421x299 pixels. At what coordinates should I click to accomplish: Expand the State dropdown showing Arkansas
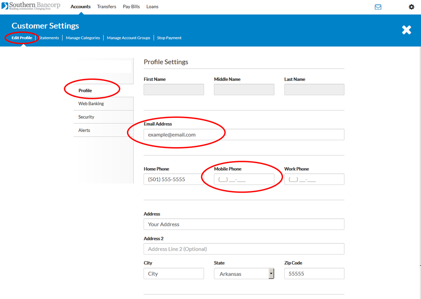click(x=244, y=273)
